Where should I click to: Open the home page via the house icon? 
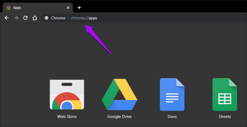(x=35, y=18)
